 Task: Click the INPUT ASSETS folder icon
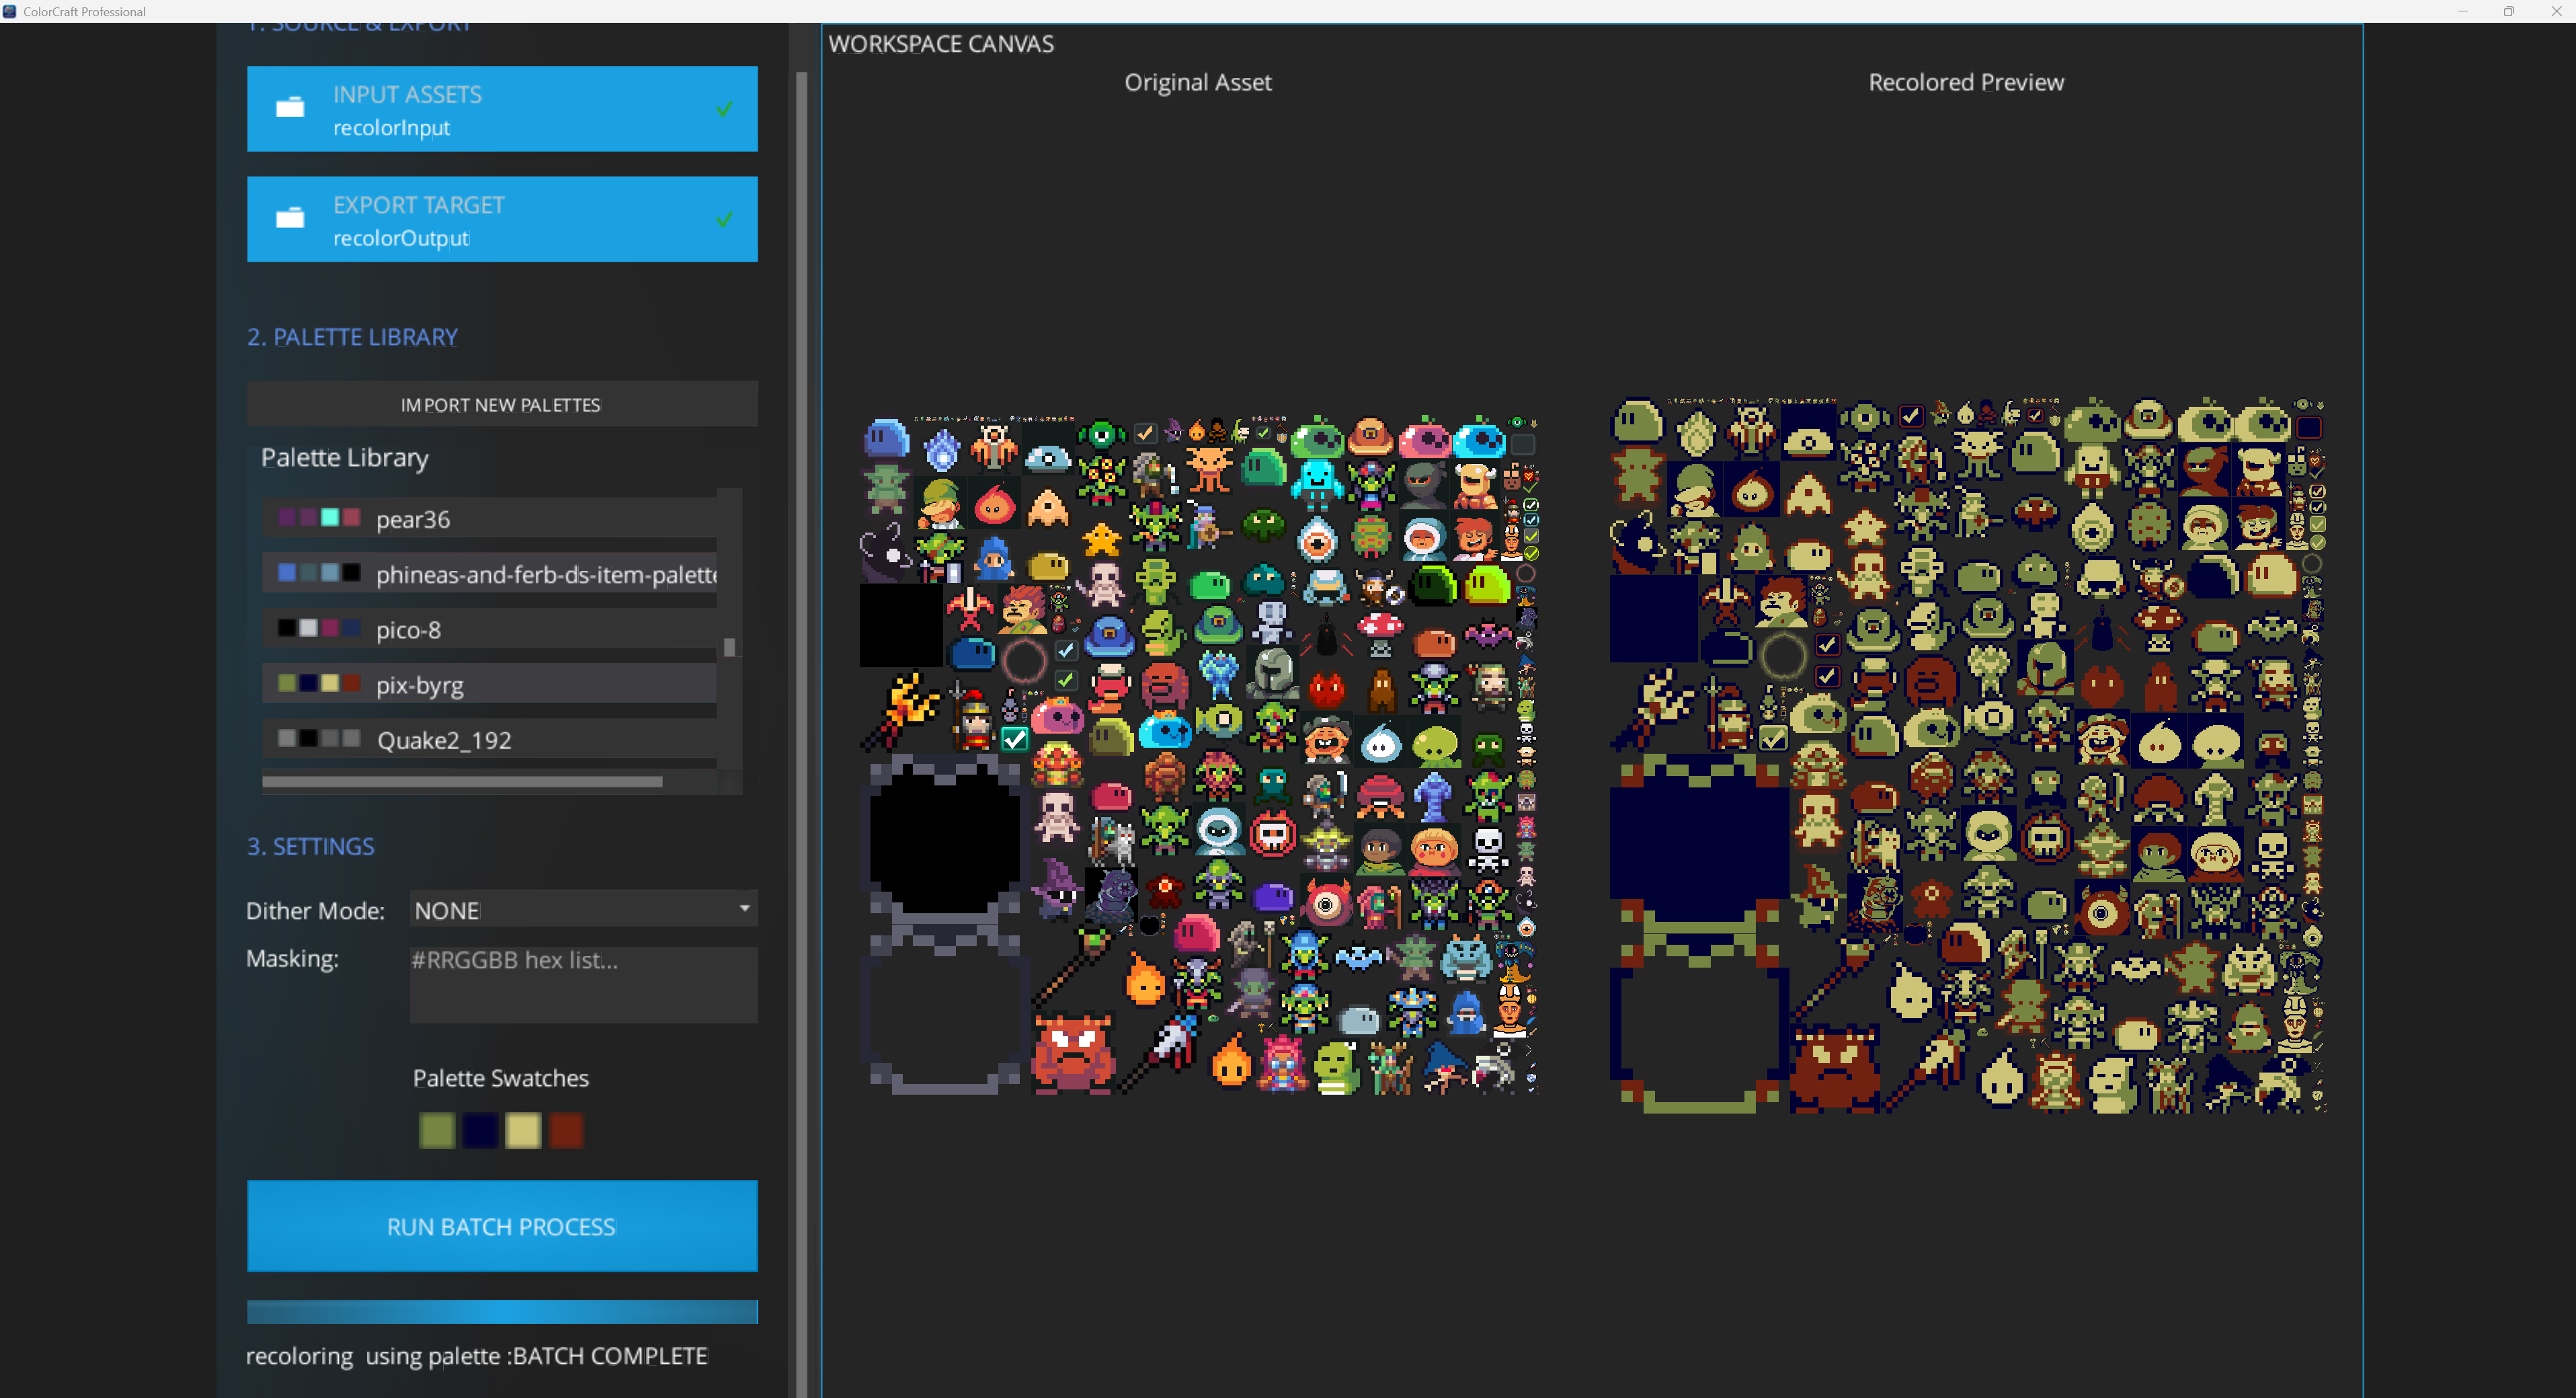290,108
